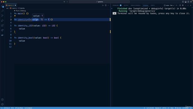Click the Run file play icon

pyautogui.click(x=103, y=5)
